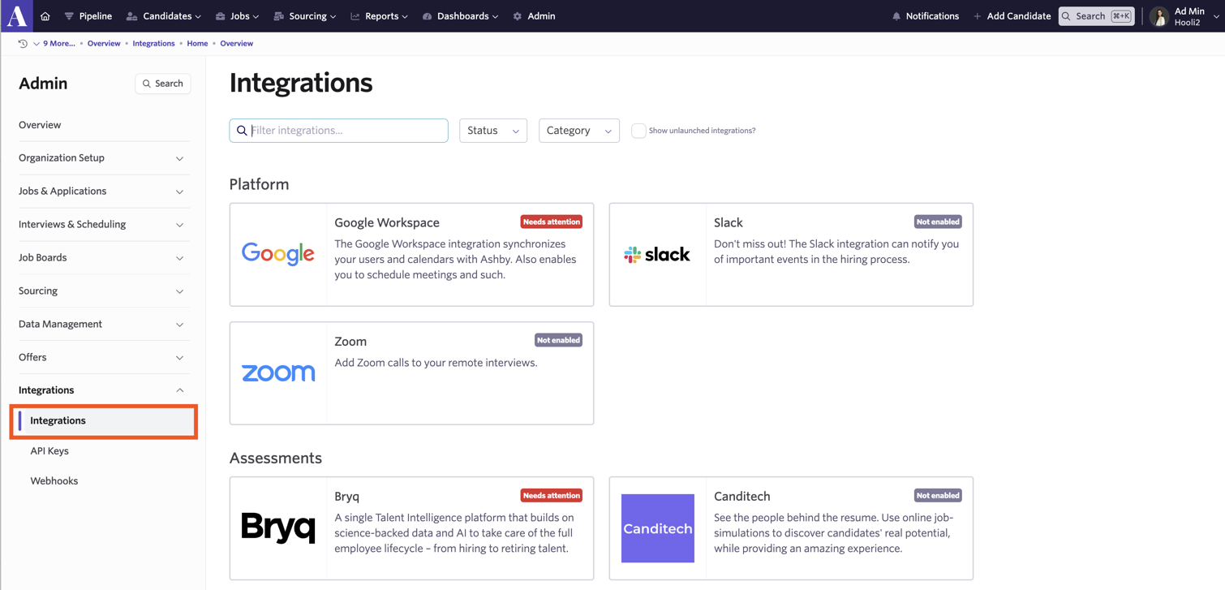Click the Admin gear icon in navbar
The height and width of the screenshot is (590, 1225).
pos(518,16)
